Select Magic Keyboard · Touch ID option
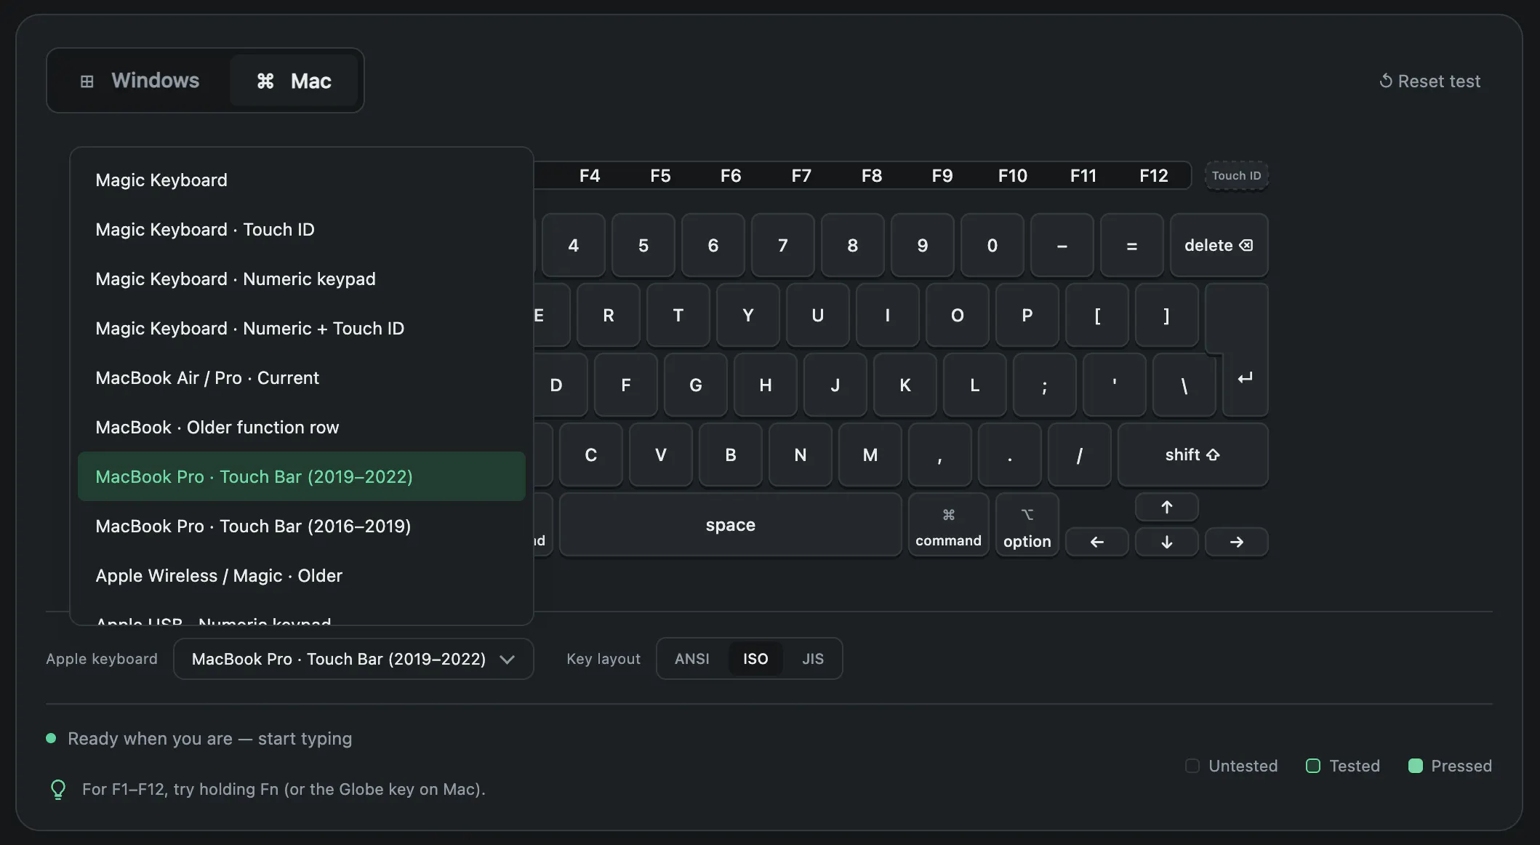1540x845 pixels. [301, 229]
